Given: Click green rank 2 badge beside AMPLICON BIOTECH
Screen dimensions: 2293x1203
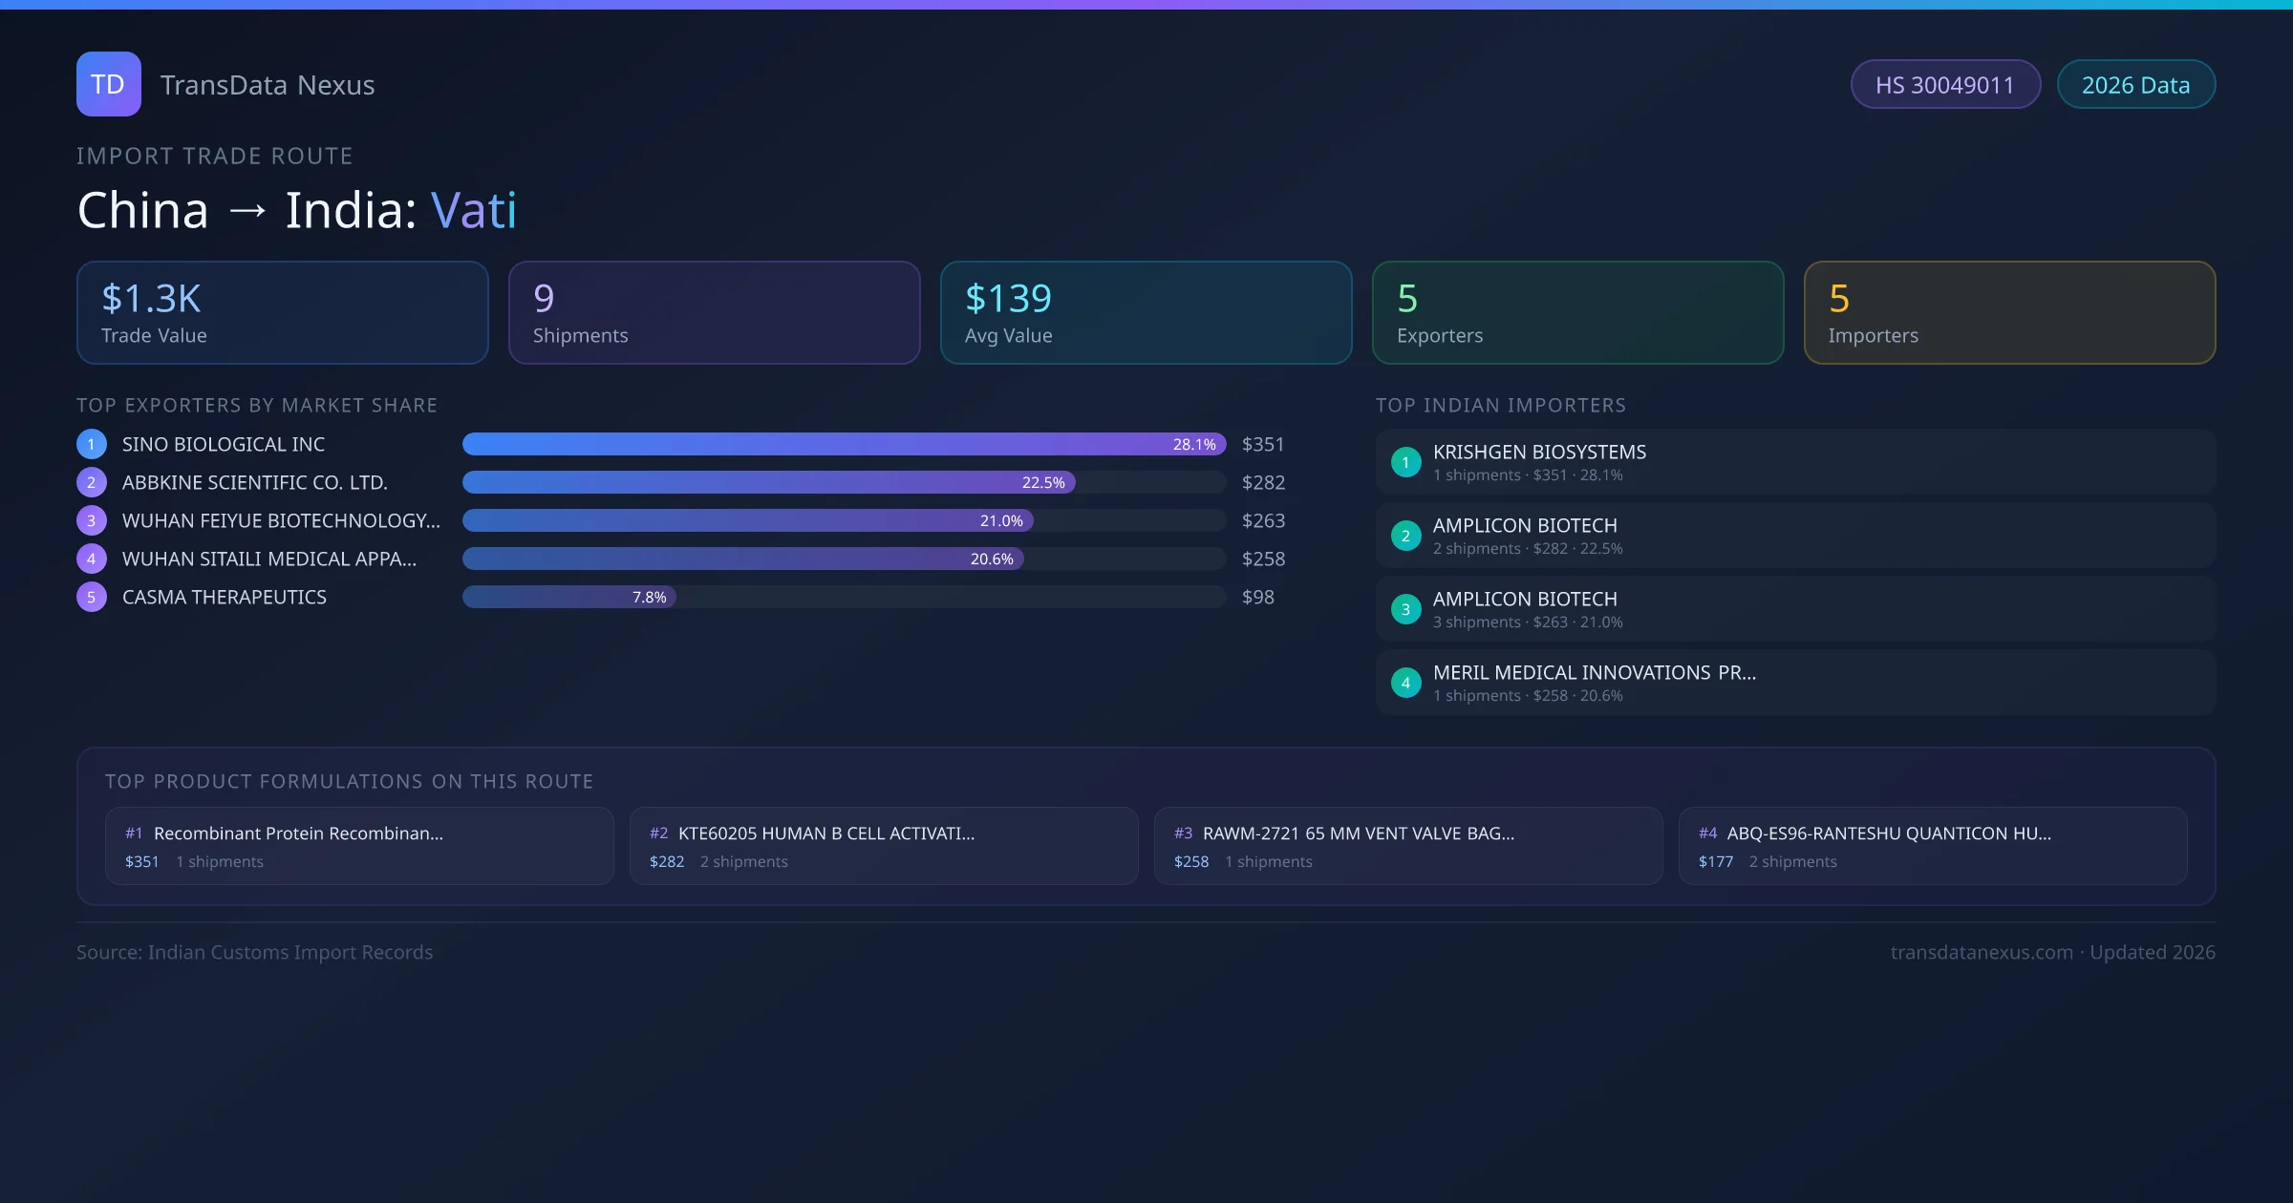Looking at the screenshot, I should click(x=1405, y=536).
